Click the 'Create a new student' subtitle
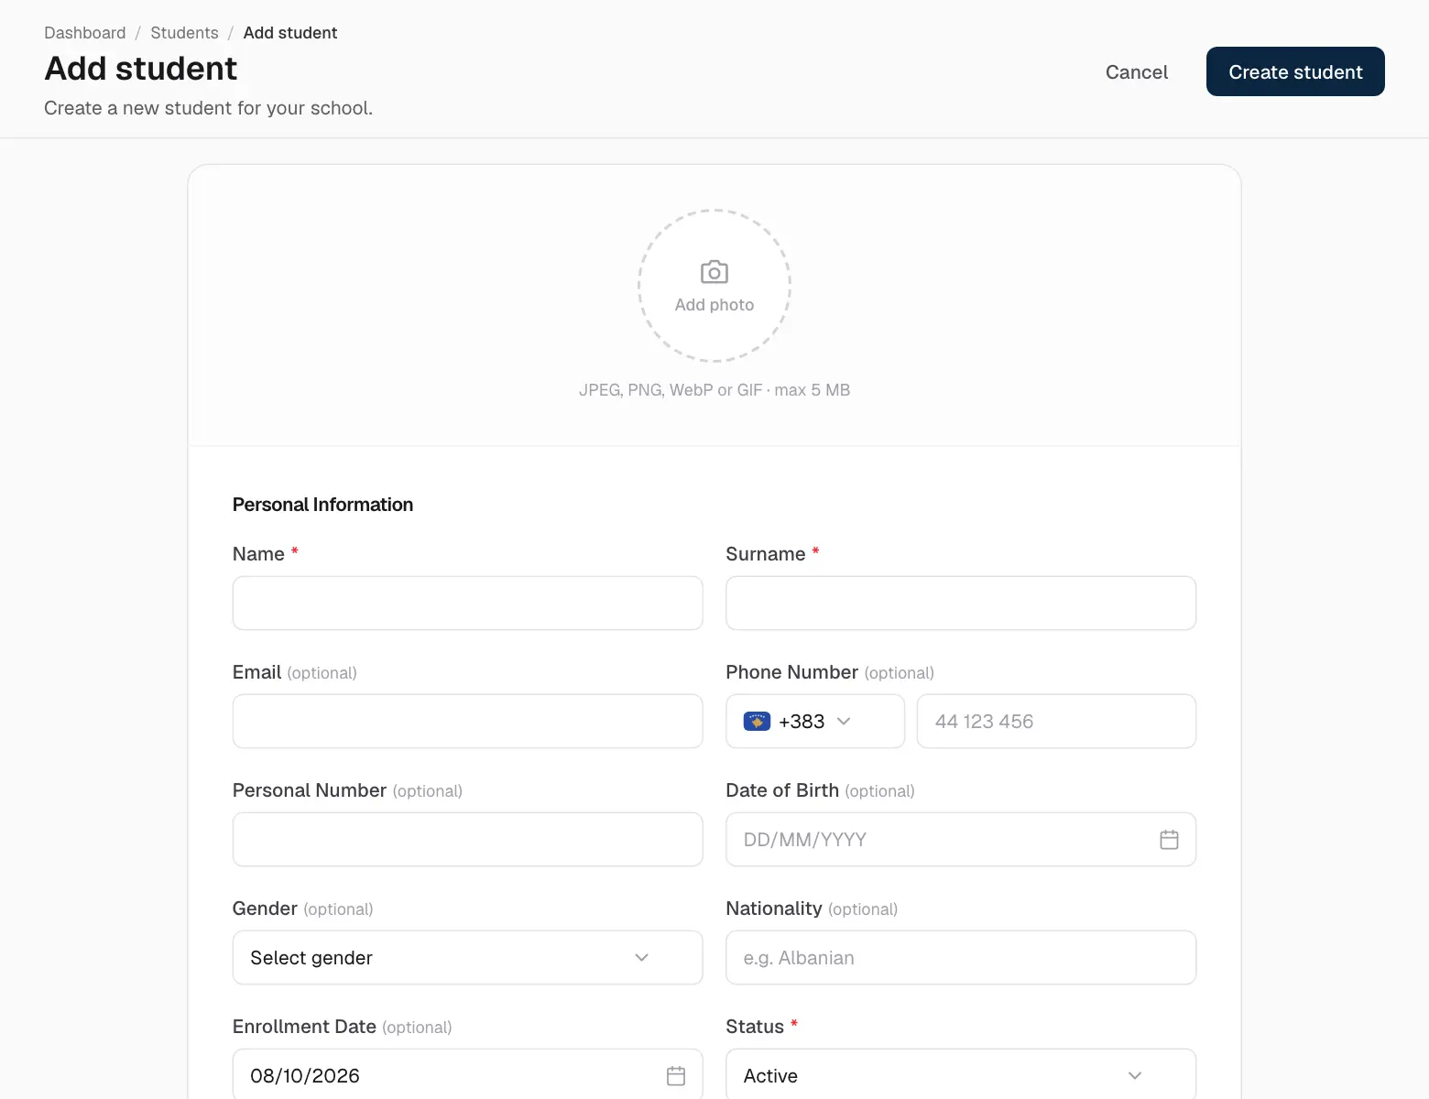The width and height of the screenshot is (1429, 1099). click(x=208, y=108)
